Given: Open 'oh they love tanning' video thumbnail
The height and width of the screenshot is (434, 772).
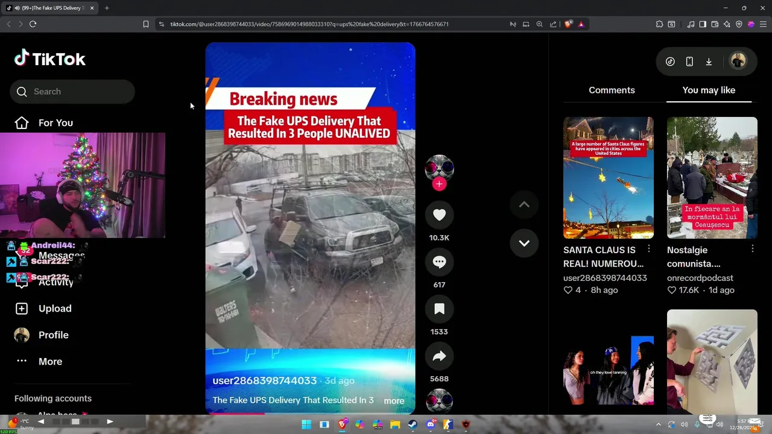Looking at the screenshot, I should pos(609,370).
